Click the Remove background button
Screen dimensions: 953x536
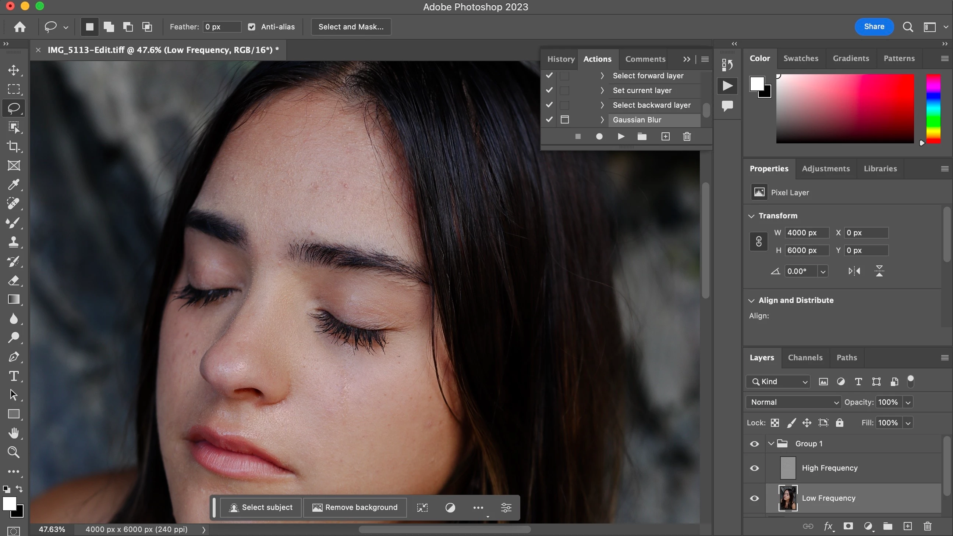(355, 508)
